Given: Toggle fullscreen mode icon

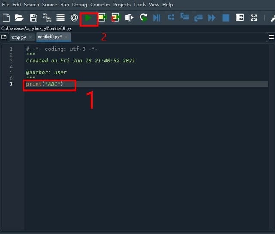Looking at the screenshot, I should (254, 18).
